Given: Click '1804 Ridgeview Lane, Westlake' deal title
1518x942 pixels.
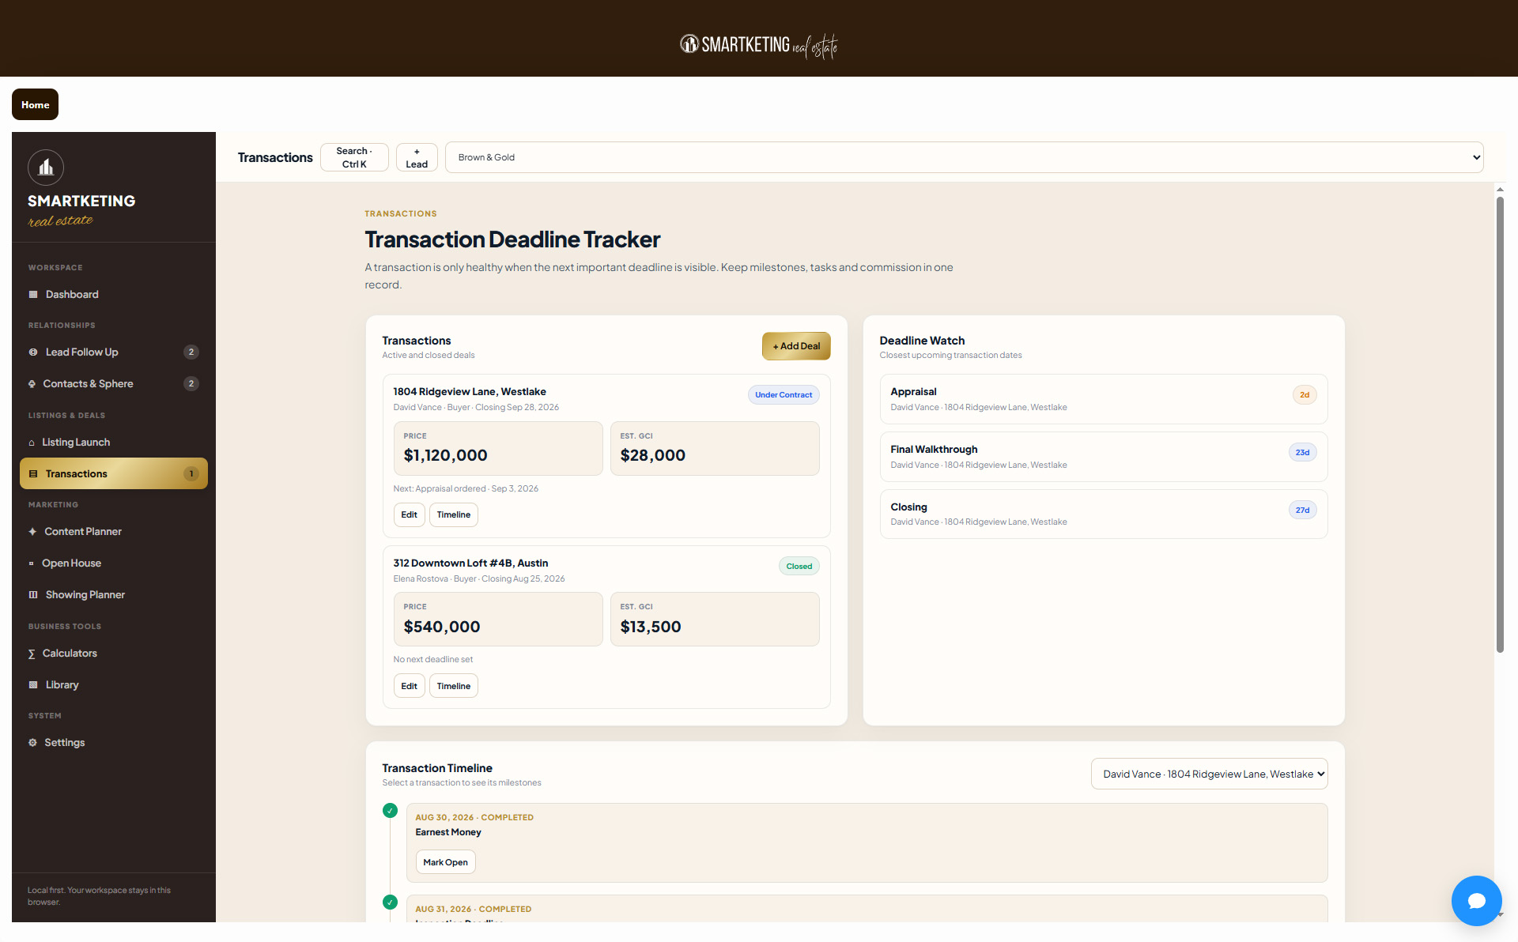Looking at the screenshot, I should coord(470,392).
